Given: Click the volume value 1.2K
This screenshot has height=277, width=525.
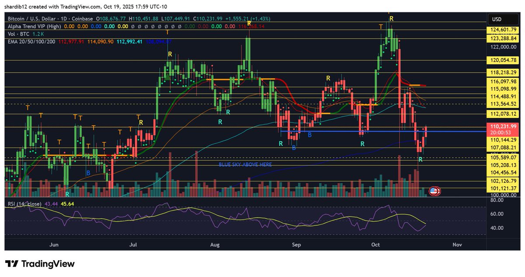Looking at the screenshot, I should [38, 34].
